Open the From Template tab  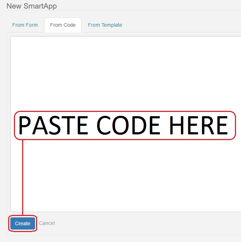coord(105,25)
